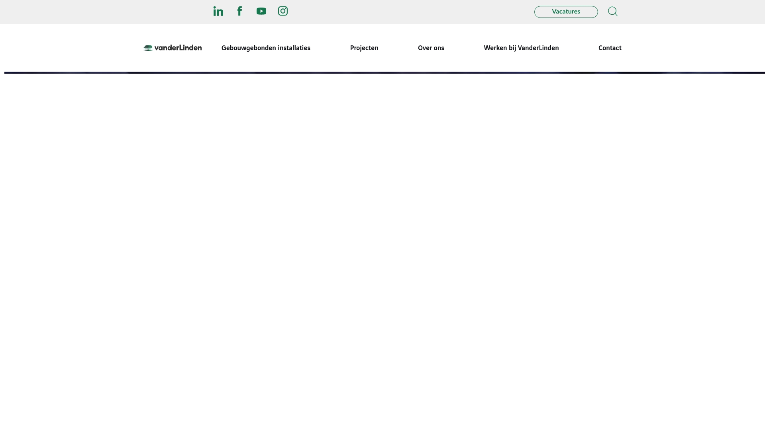
Task: Open the Projecten menu item
Action: [x=364, y=48]
